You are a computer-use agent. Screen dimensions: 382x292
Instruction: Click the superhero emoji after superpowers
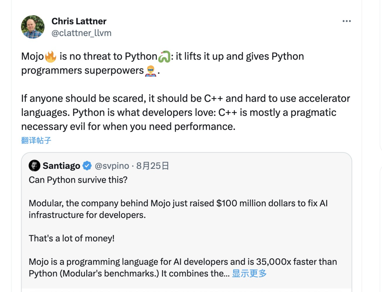151,71
